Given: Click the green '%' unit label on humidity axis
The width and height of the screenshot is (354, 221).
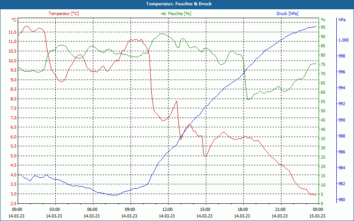Looking at the screenshot, I should click(323, 20).
